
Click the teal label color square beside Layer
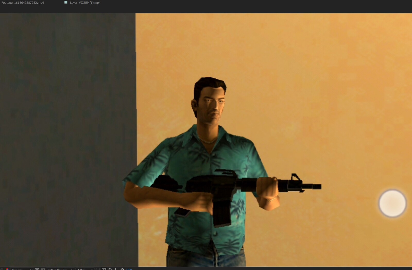[x=66, y=2]
